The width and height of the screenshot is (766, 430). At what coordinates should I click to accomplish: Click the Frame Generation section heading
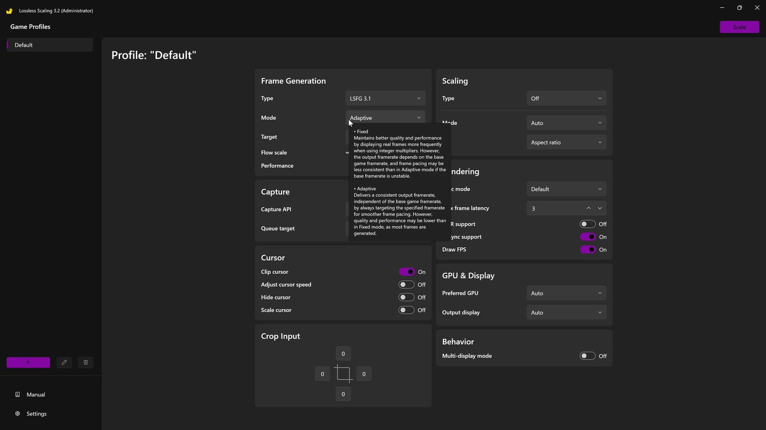coord(293,81)
